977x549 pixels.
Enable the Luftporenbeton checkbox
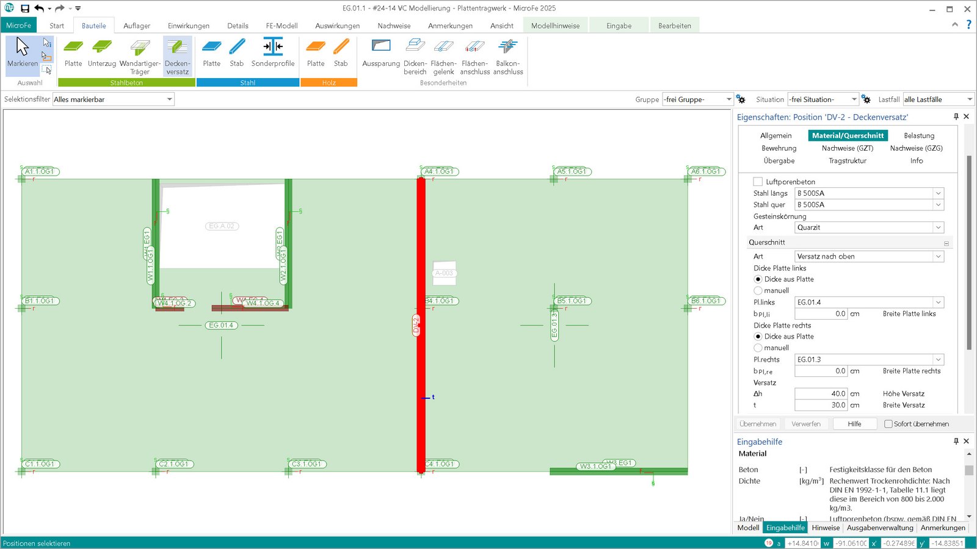point(757,181)
